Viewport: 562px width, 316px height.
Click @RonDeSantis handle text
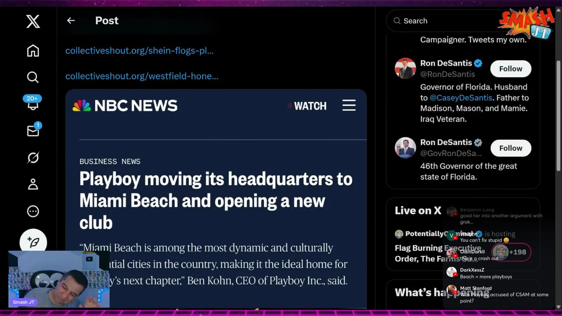447,74
